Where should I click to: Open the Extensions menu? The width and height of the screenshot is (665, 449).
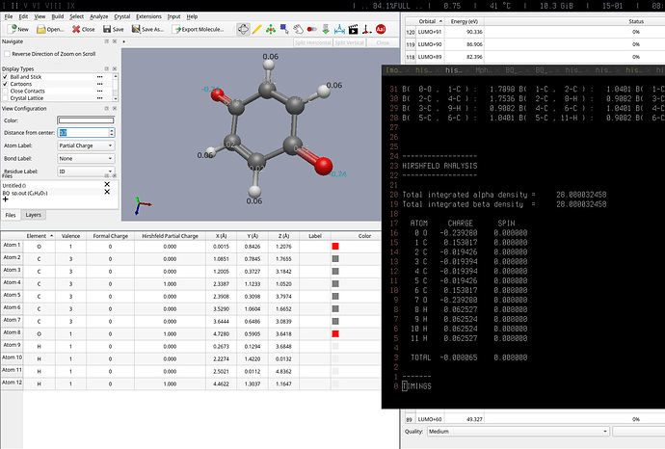coord(148,16)
